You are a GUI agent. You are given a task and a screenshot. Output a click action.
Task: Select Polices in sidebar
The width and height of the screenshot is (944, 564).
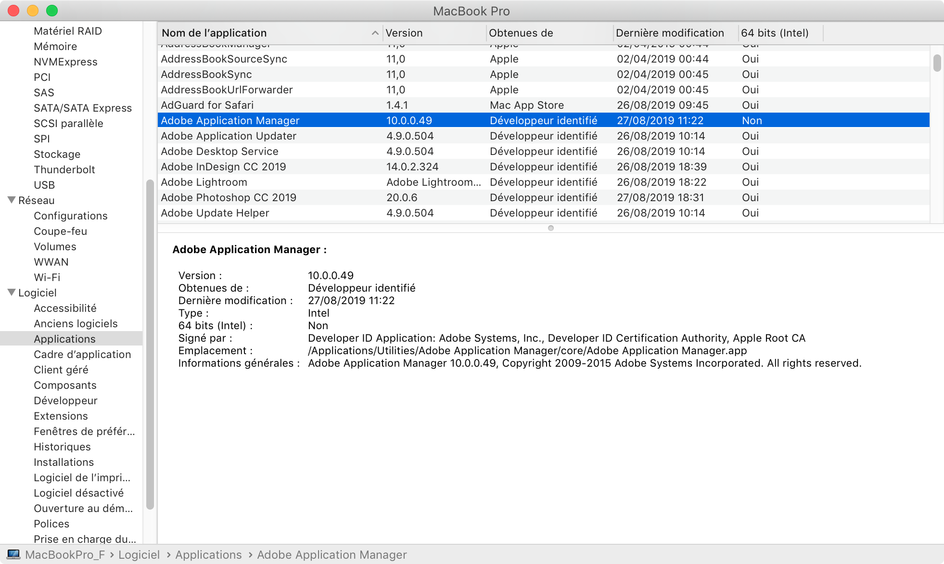pyautogui.click(x=51, y=524)
